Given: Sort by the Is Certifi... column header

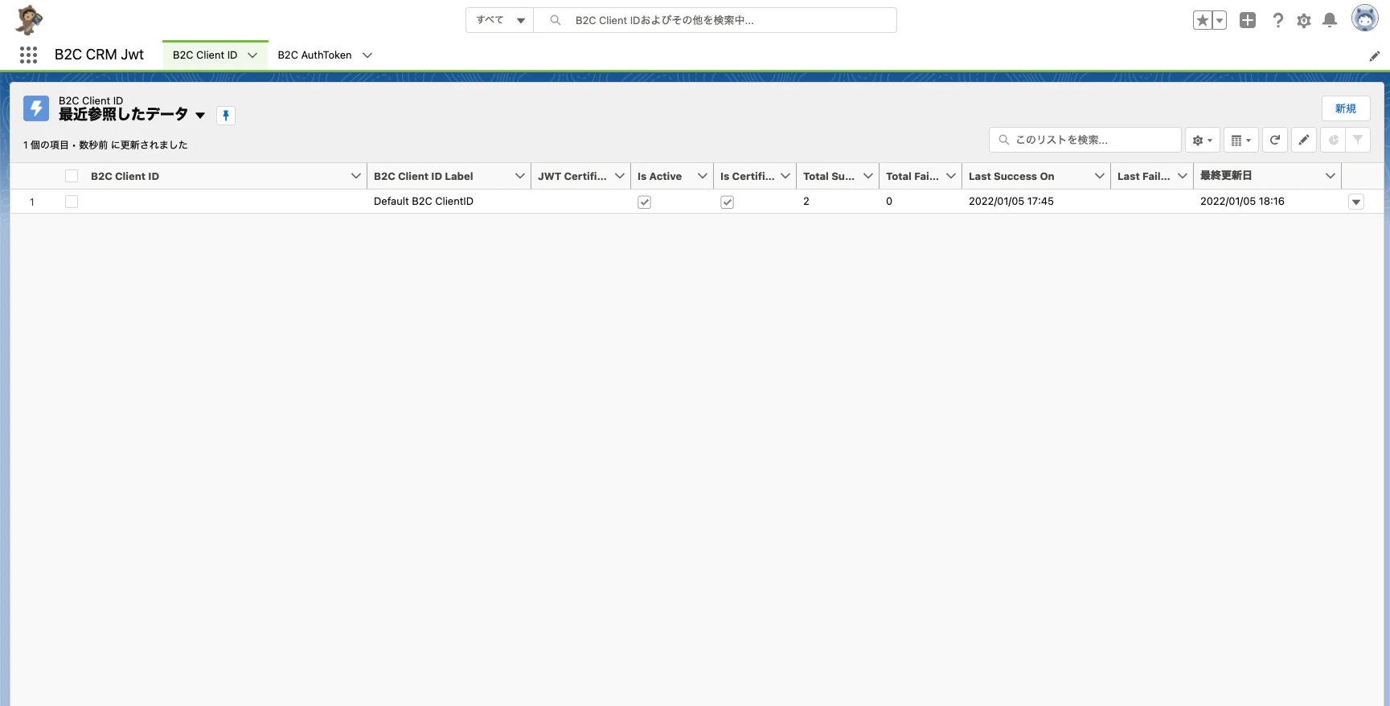Looking at the screenshot, I should (748, 176).
